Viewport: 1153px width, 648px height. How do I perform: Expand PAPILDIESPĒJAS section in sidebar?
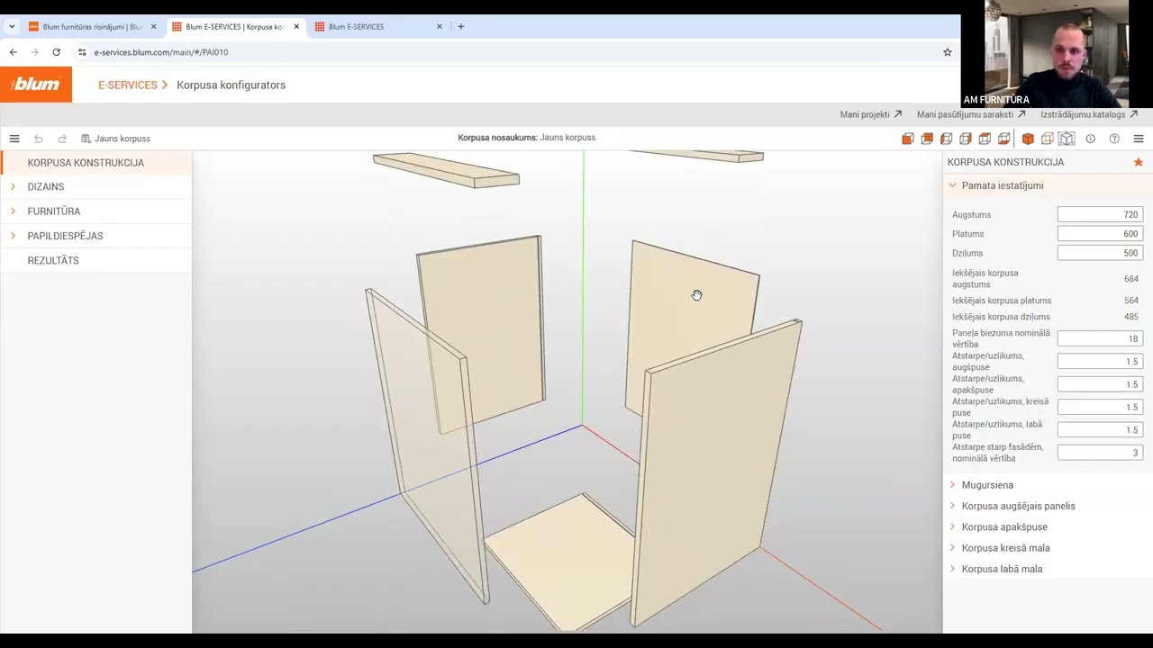(x=96, y=236)
